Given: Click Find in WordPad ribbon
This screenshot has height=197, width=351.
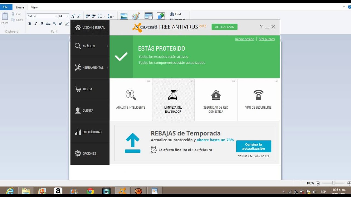Looking at the screenshot, I should point(175,14).
